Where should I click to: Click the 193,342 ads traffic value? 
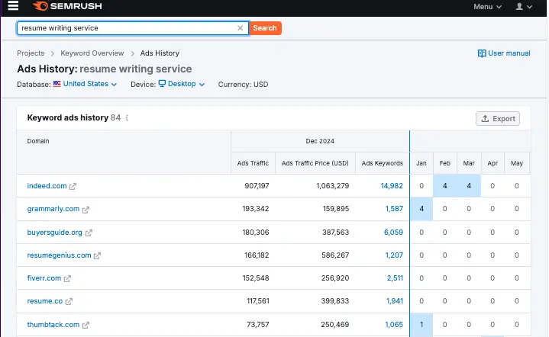tap(256, 209)
